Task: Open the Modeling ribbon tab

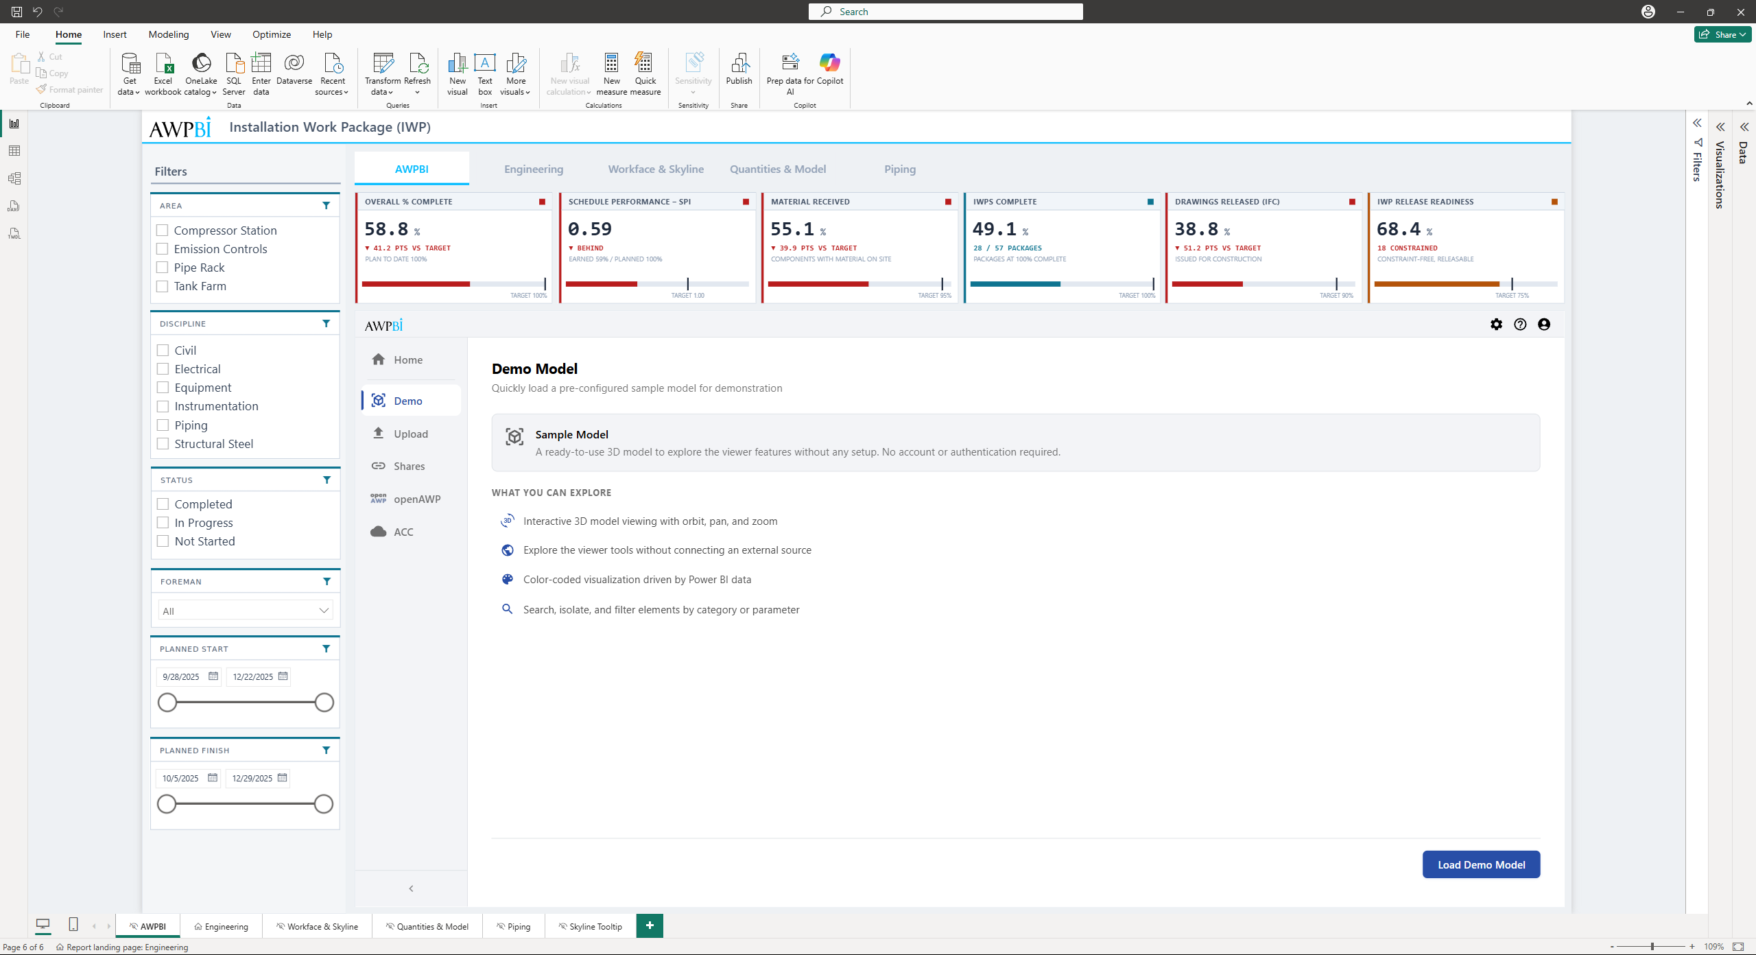Action: [x=169, y=34]
